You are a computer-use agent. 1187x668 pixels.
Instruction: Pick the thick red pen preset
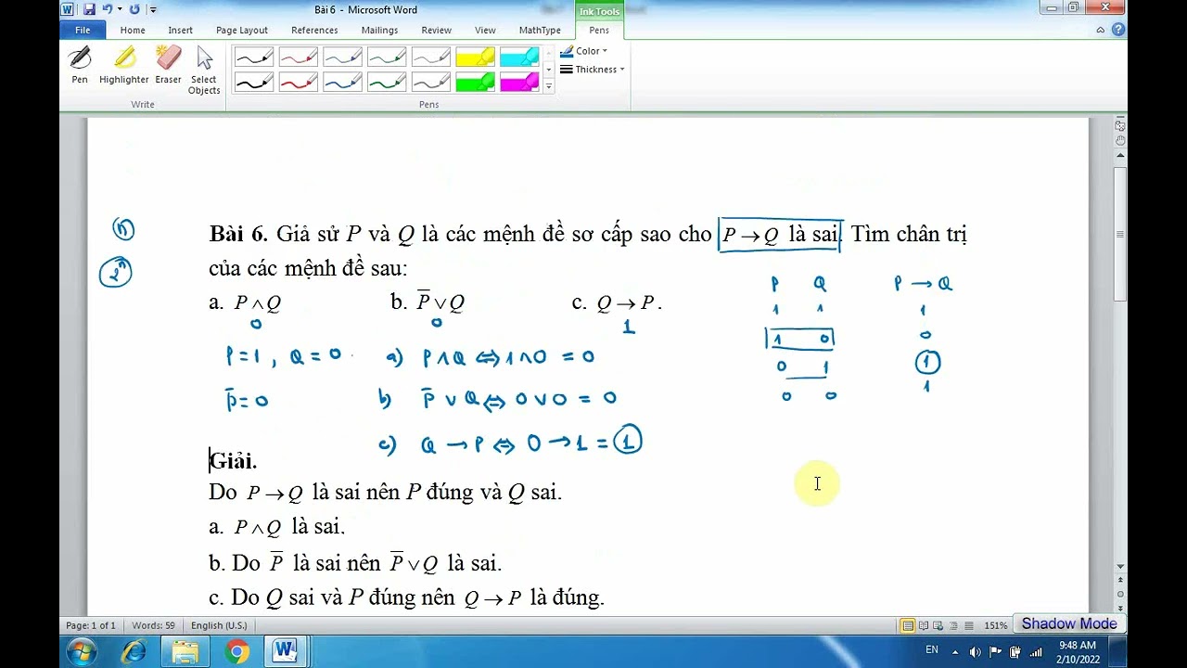[x=299, y=82]
